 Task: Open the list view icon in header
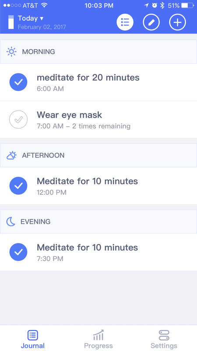point(125,22)
